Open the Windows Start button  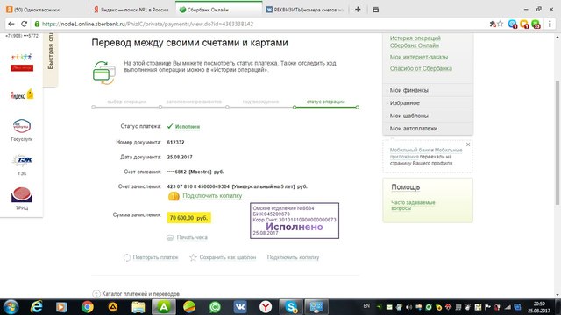[x=11, y=307]
